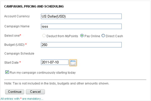Click the Direct Cash label text
This screenshot has height=101, width=151.
(x=114, y=36)
